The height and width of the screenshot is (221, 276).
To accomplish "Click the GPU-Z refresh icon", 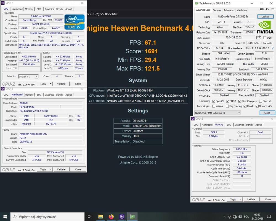I will (267, 9).
